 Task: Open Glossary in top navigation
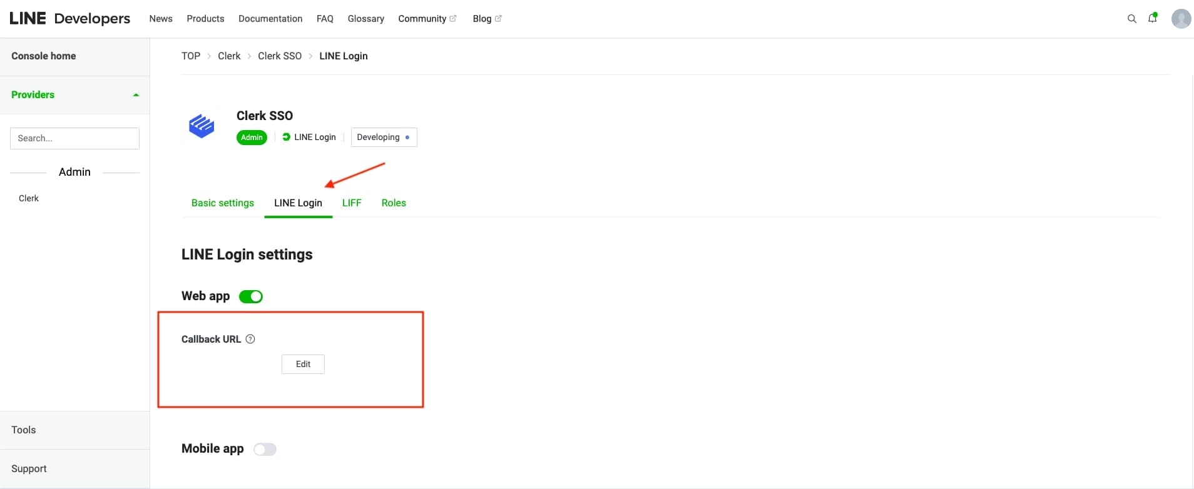click(366, 19)
